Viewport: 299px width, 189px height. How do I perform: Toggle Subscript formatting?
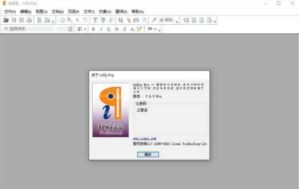[x=132, y=29]
